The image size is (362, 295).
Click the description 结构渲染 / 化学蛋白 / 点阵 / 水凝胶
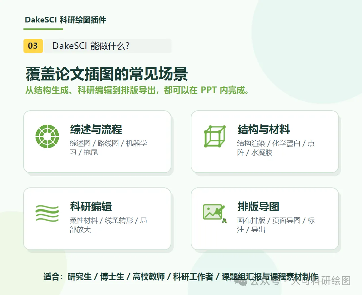(276, 148)
